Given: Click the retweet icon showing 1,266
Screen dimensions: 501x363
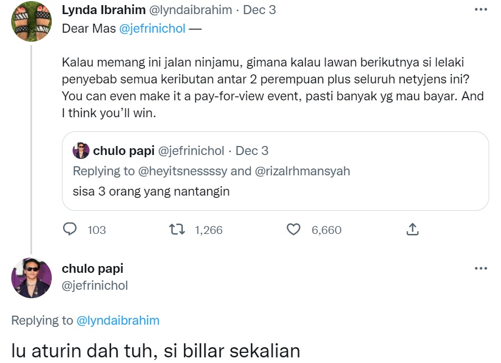Looking at the screenshot, I should point(176,229).
